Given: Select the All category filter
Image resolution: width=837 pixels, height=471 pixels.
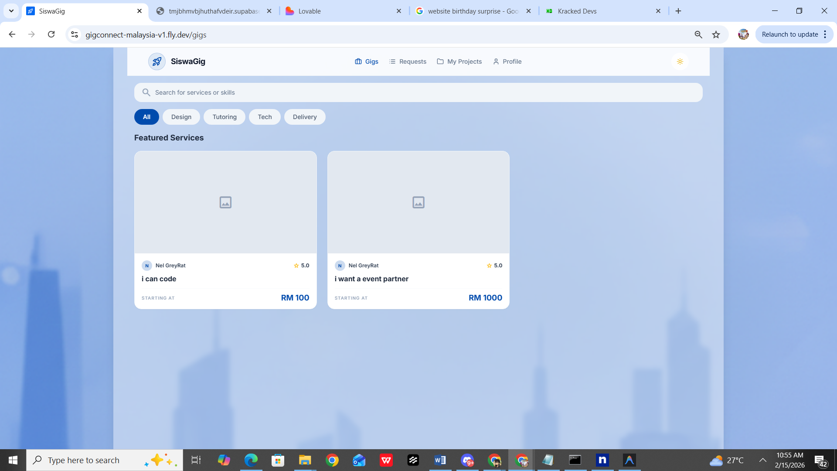Looking at the screenshot, I should 146,117.
